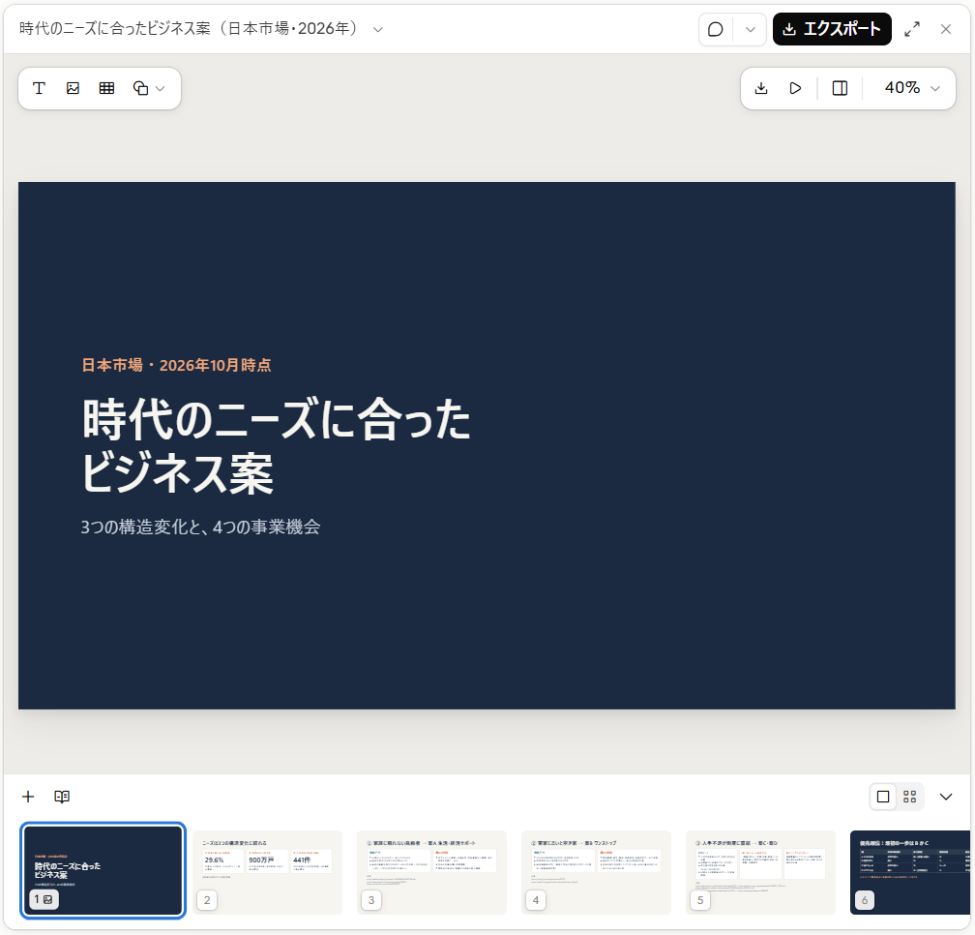The image size is (975, 935).
Task: Switch to grid view of slides
Action: [x=910, y=797]
